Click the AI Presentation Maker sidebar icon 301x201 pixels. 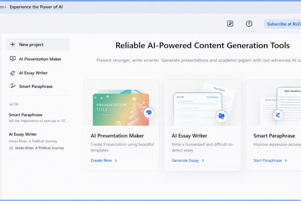(x=13, y=59)
